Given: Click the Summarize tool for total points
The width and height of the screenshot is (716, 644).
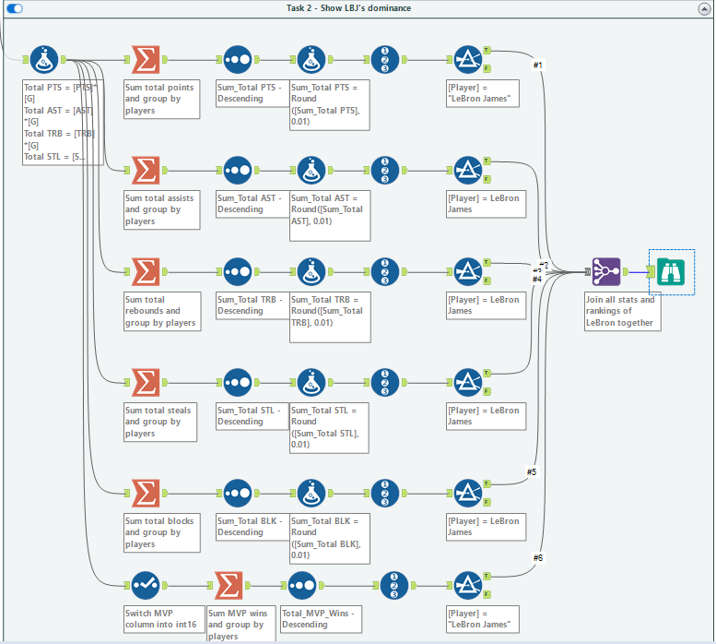Looking at the screenshot, I should point(144,60).
